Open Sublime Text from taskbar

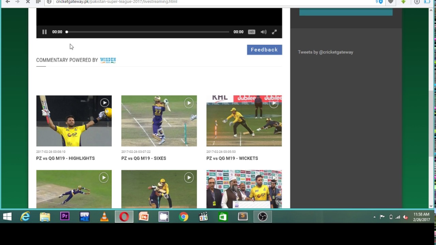(x=243, y=216)
